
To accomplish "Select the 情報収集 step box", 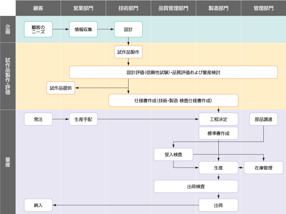I will click(83, 29).
